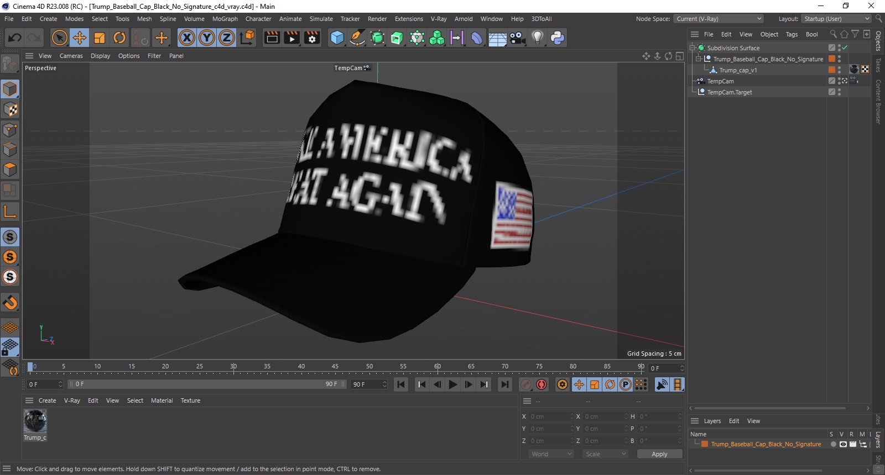
Task: Open World coordinate system dropdown
Action: tap(551, 454)
